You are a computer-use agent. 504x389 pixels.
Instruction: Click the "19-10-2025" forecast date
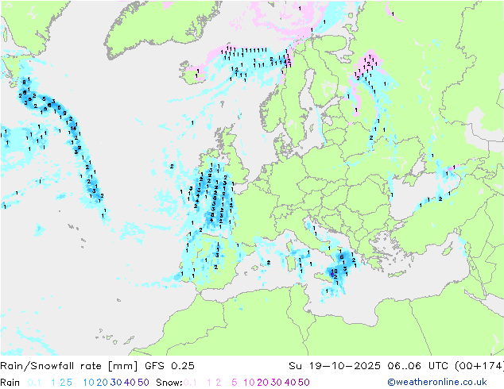click(344, 366)
